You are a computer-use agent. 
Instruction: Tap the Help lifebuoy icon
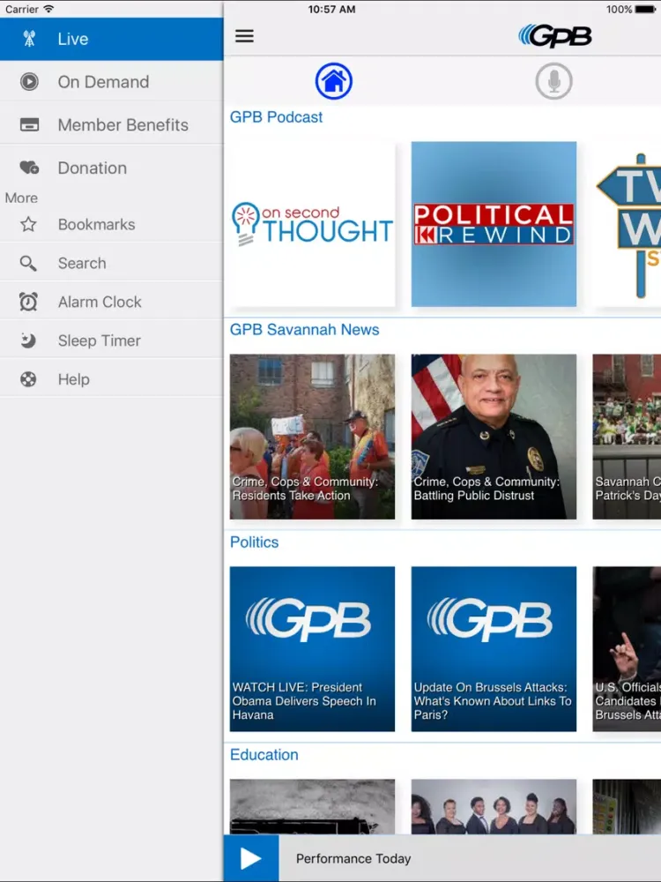(28, 379)
